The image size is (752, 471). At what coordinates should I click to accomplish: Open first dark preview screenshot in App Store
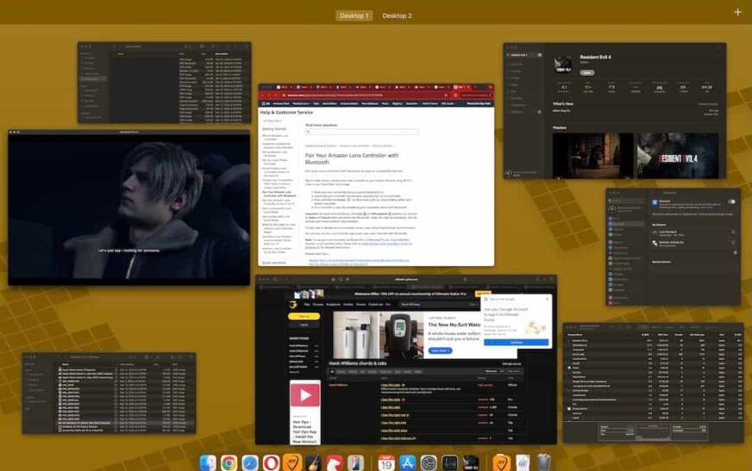pyautogui.click(x=593, y=156)
